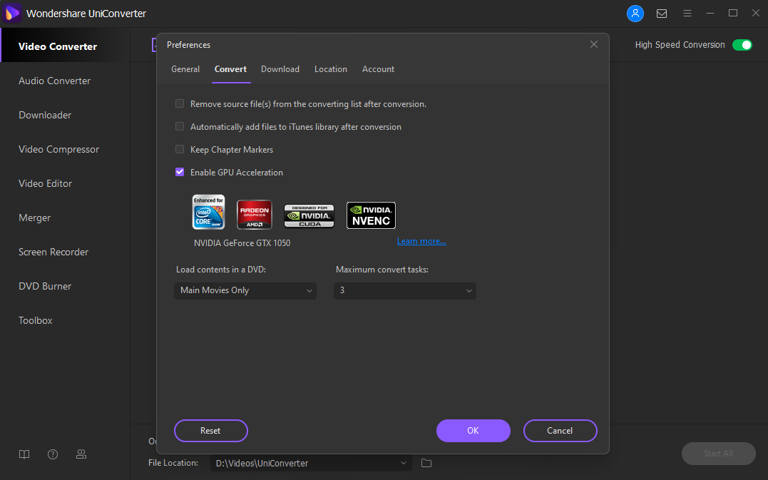Screen dimensions: 768x480
Task: Click the Intel Core acceleration badge
Action: click(x=209, y=212)
